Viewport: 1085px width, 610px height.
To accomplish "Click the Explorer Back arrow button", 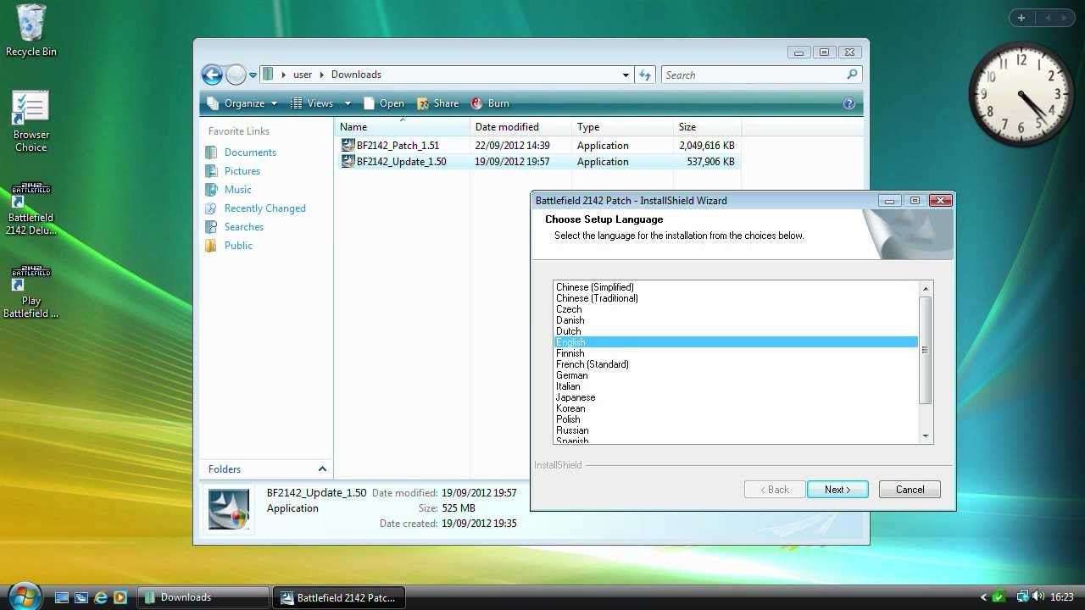I will 212,75.
